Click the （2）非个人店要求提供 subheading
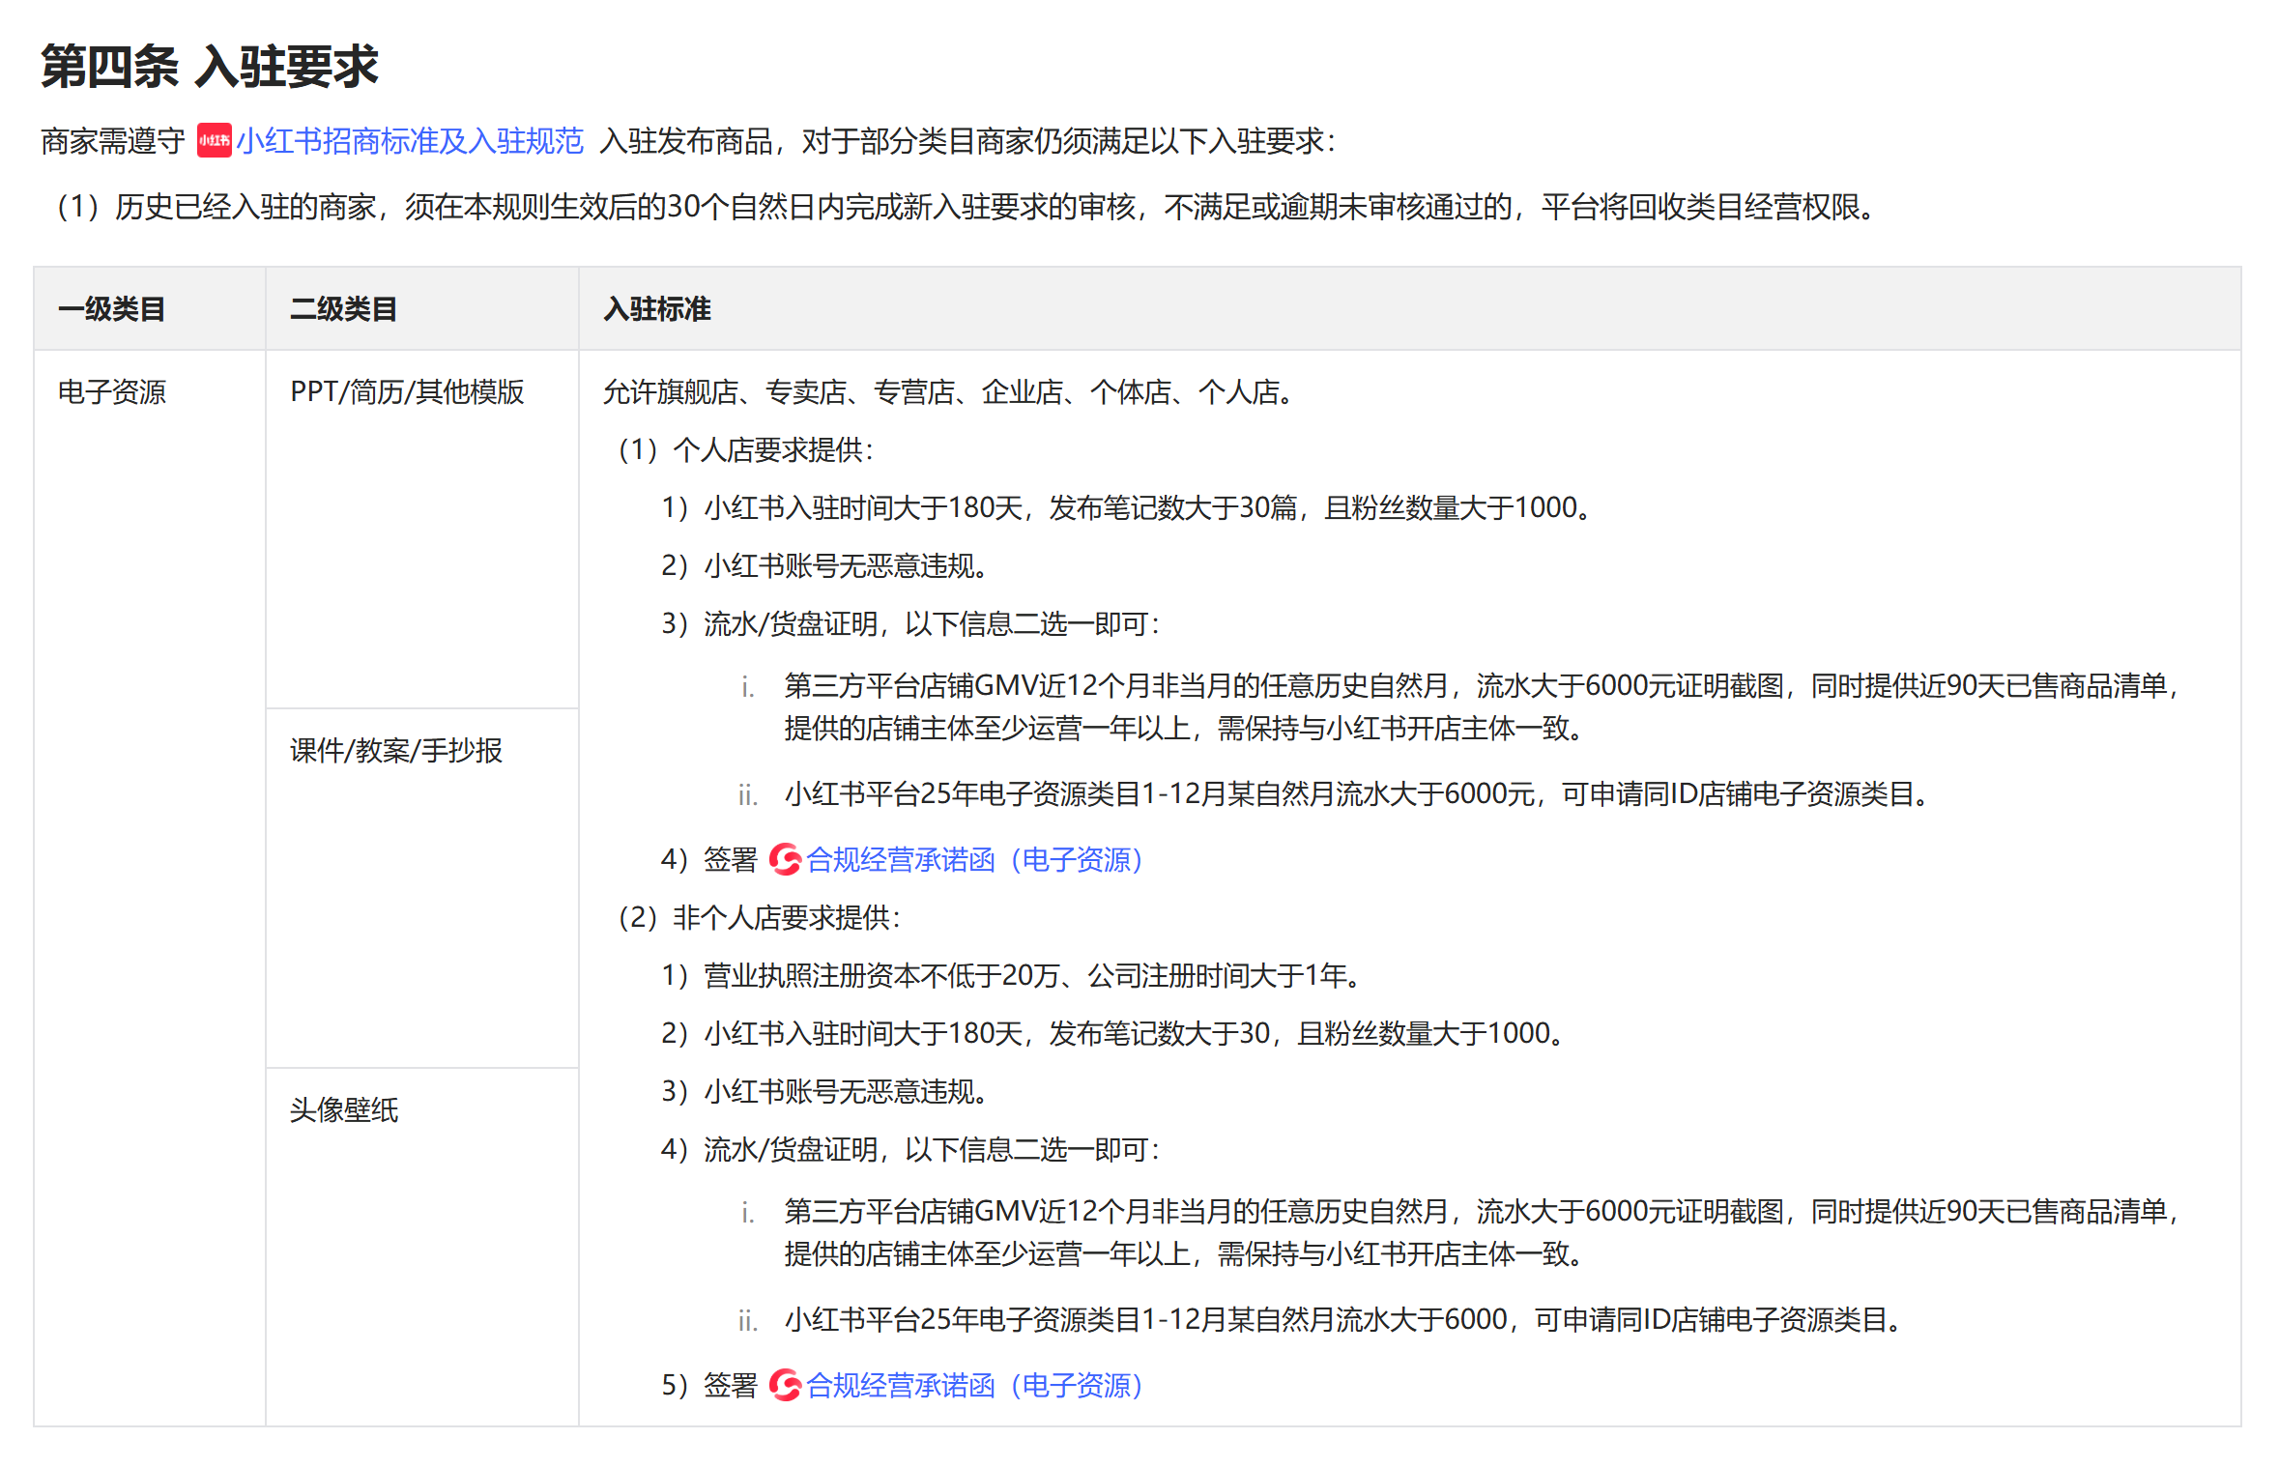 coord(758,917)
